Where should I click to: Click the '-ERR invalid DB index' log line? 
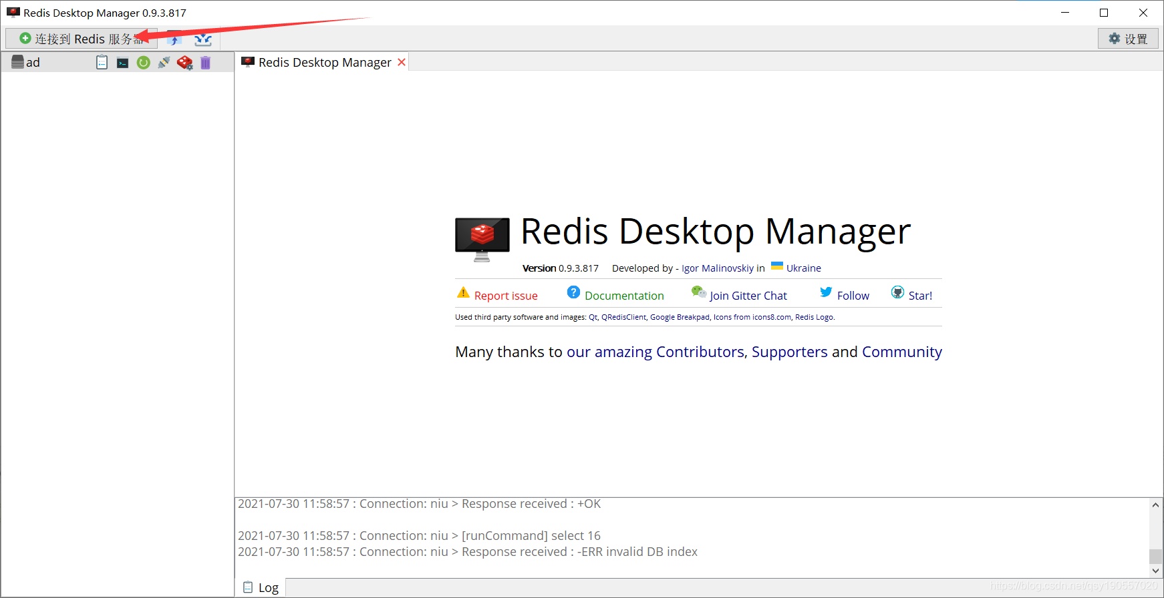(468, 552)
